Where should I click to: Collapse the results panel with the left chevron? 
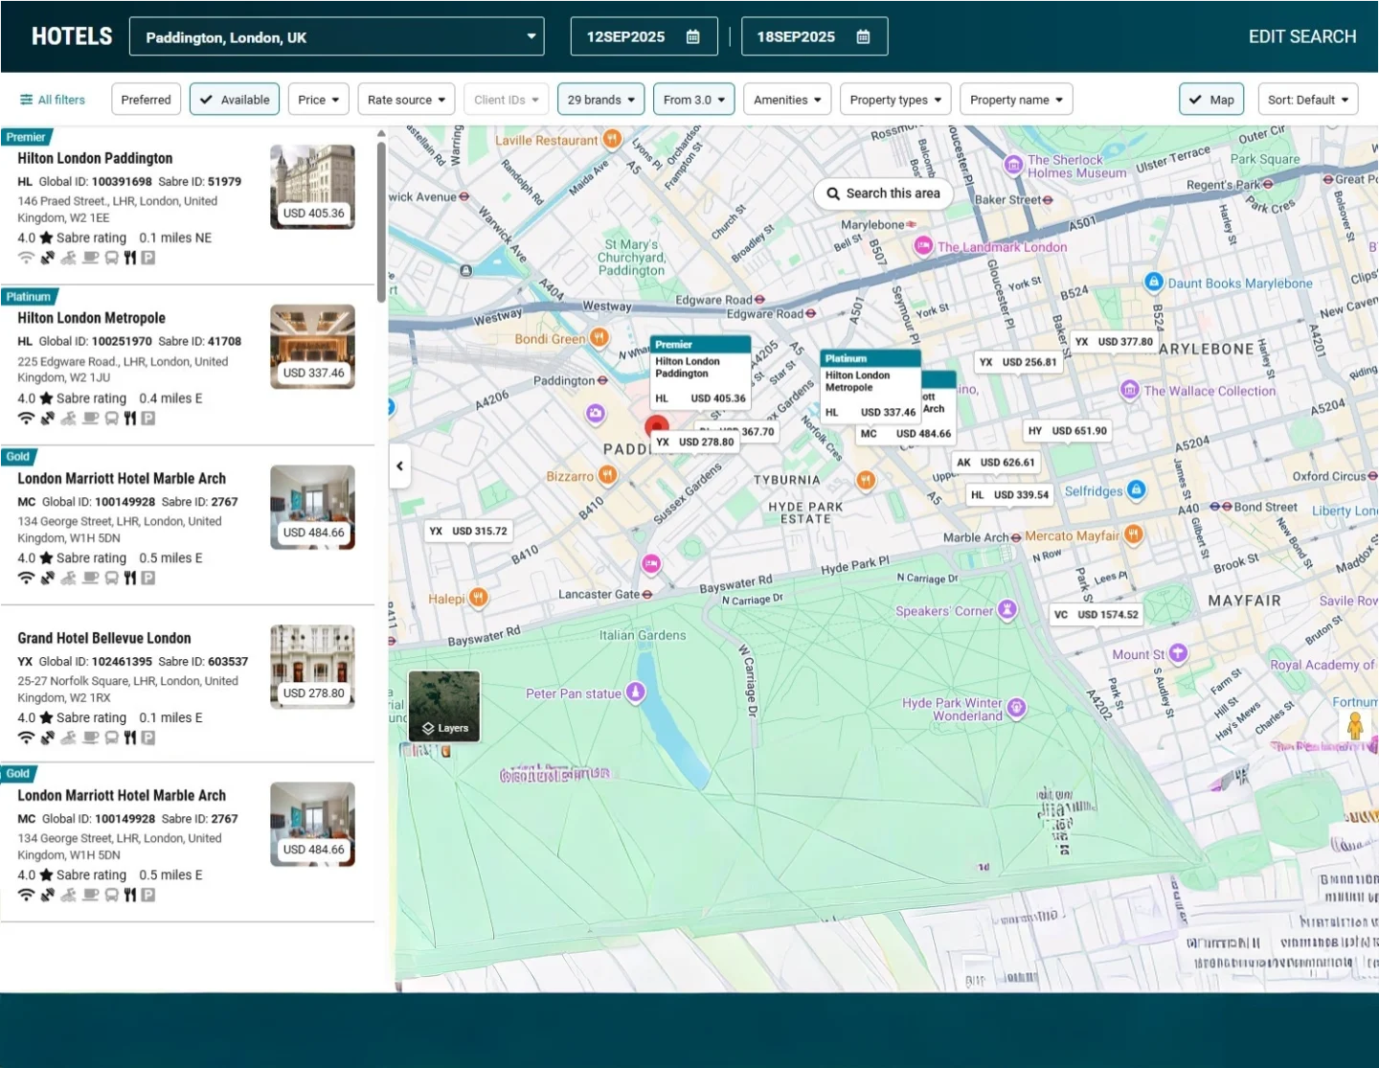tap(399, 466)
